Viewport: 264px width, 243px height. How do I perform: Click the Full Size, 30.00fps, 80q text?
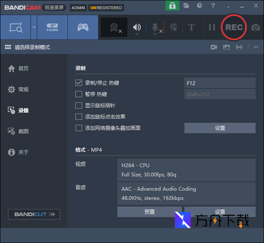149,175
